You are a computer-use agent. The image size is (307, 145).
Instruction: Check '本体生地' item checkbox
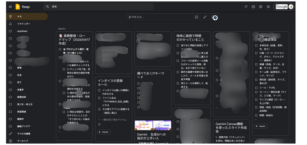[x=256, y=45]
